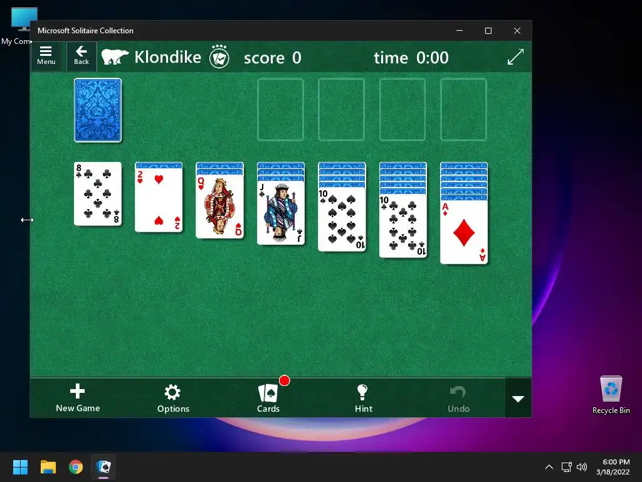Viewport: 642px width, 482px height.
Task: Collapse the bottom toolbar with down arrow
Action: (518, 399)
